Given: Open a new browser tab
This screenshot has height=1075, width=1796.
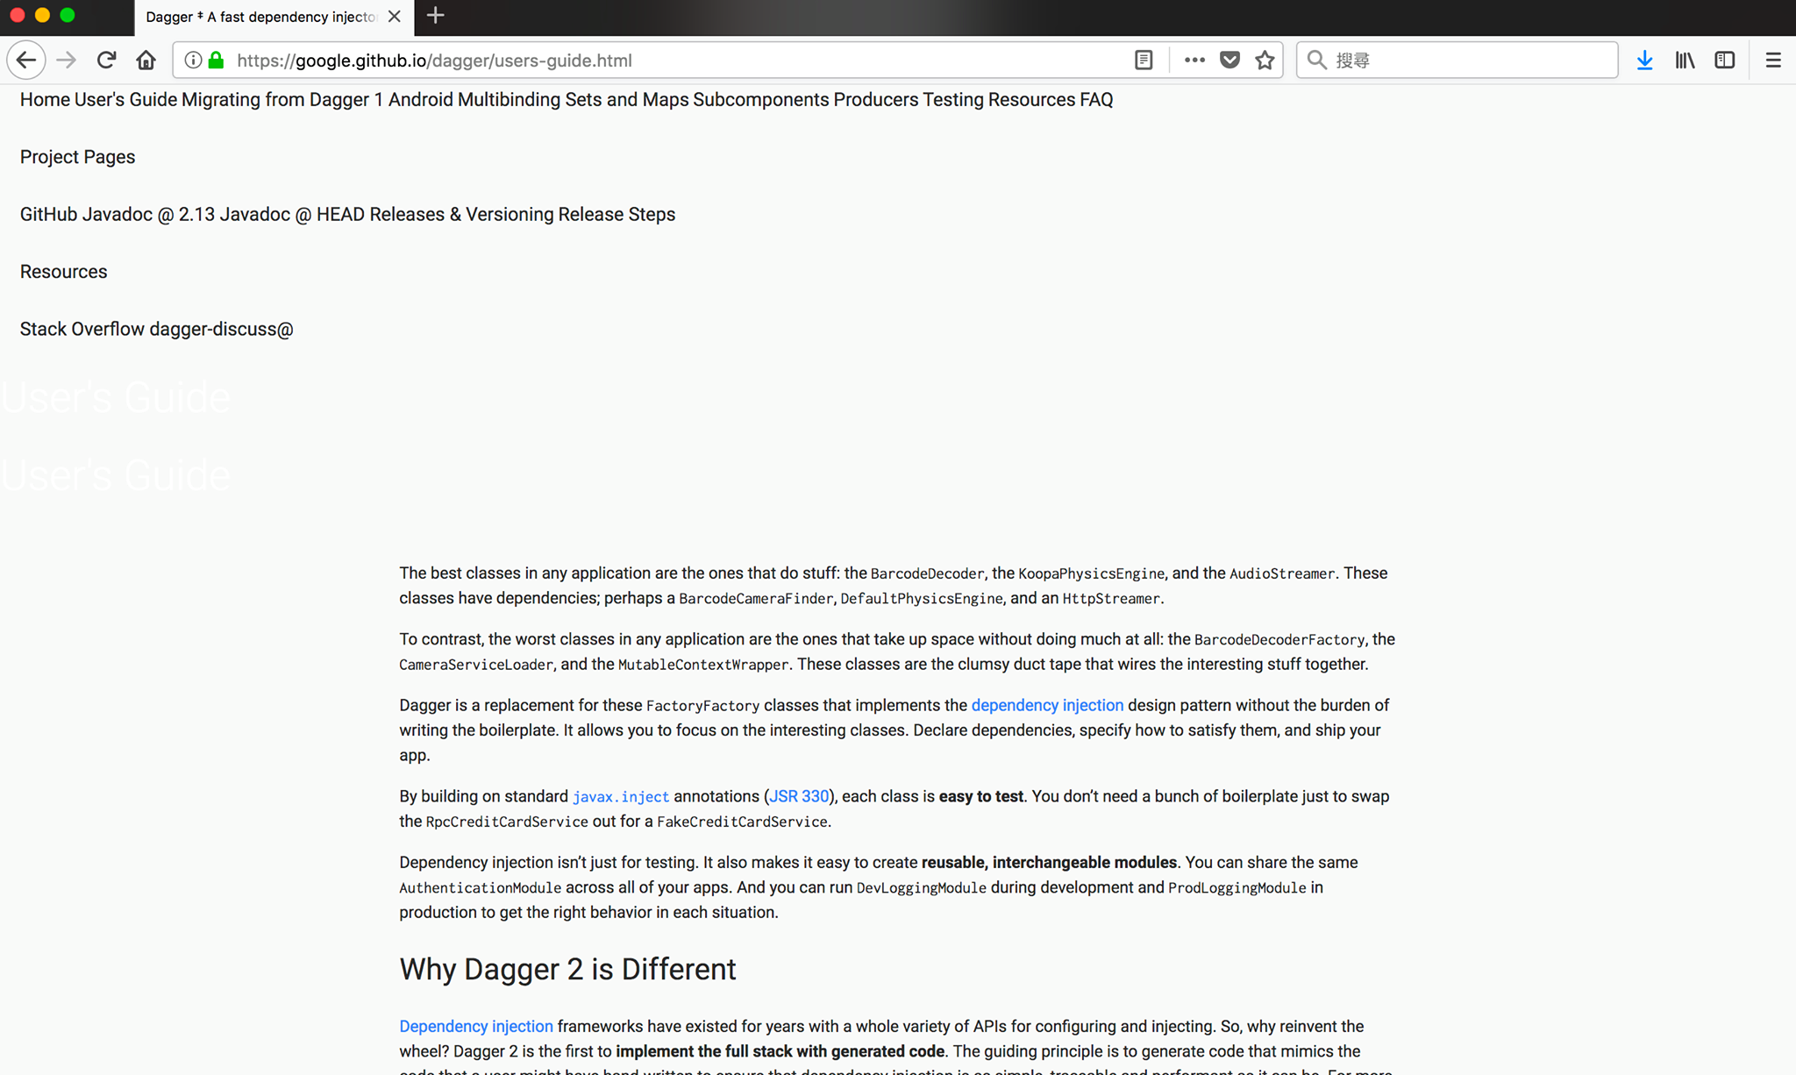Looking at the screenshot, I should point(435,16).
